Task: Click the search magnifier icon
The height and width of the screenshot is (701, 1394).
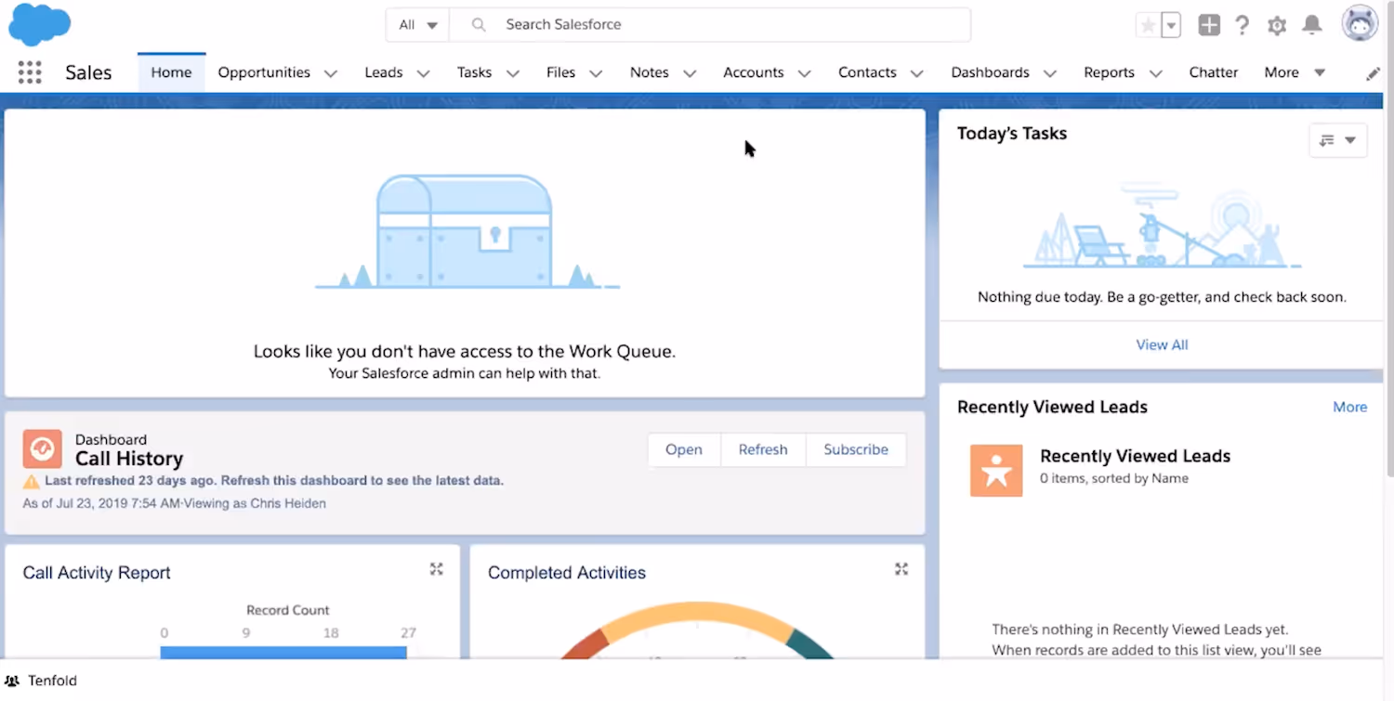Action: (479, 25)
